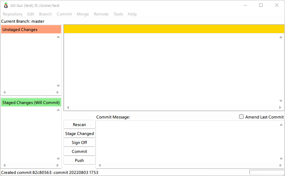Tick the Amend Last Commit checkbox
The height and width of the screenshot is (176, 285).
point(242,117)
